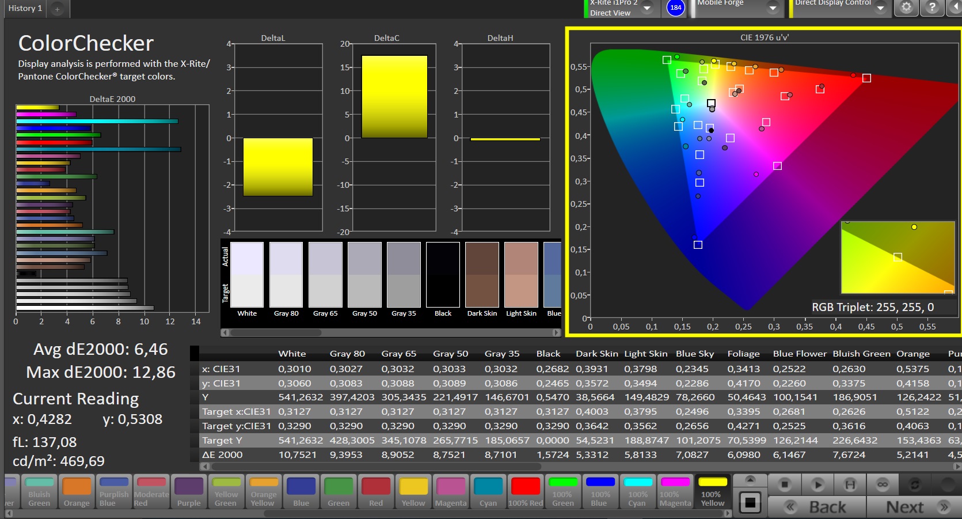
Task: Select the 100% Red color swatch
Action: [525, 491]
